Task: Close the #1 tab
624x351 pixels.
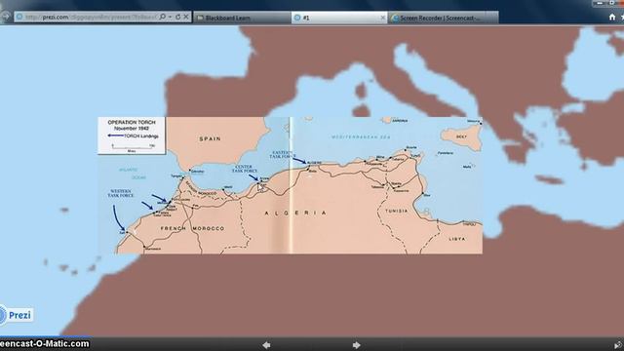Action: [383, 18]
